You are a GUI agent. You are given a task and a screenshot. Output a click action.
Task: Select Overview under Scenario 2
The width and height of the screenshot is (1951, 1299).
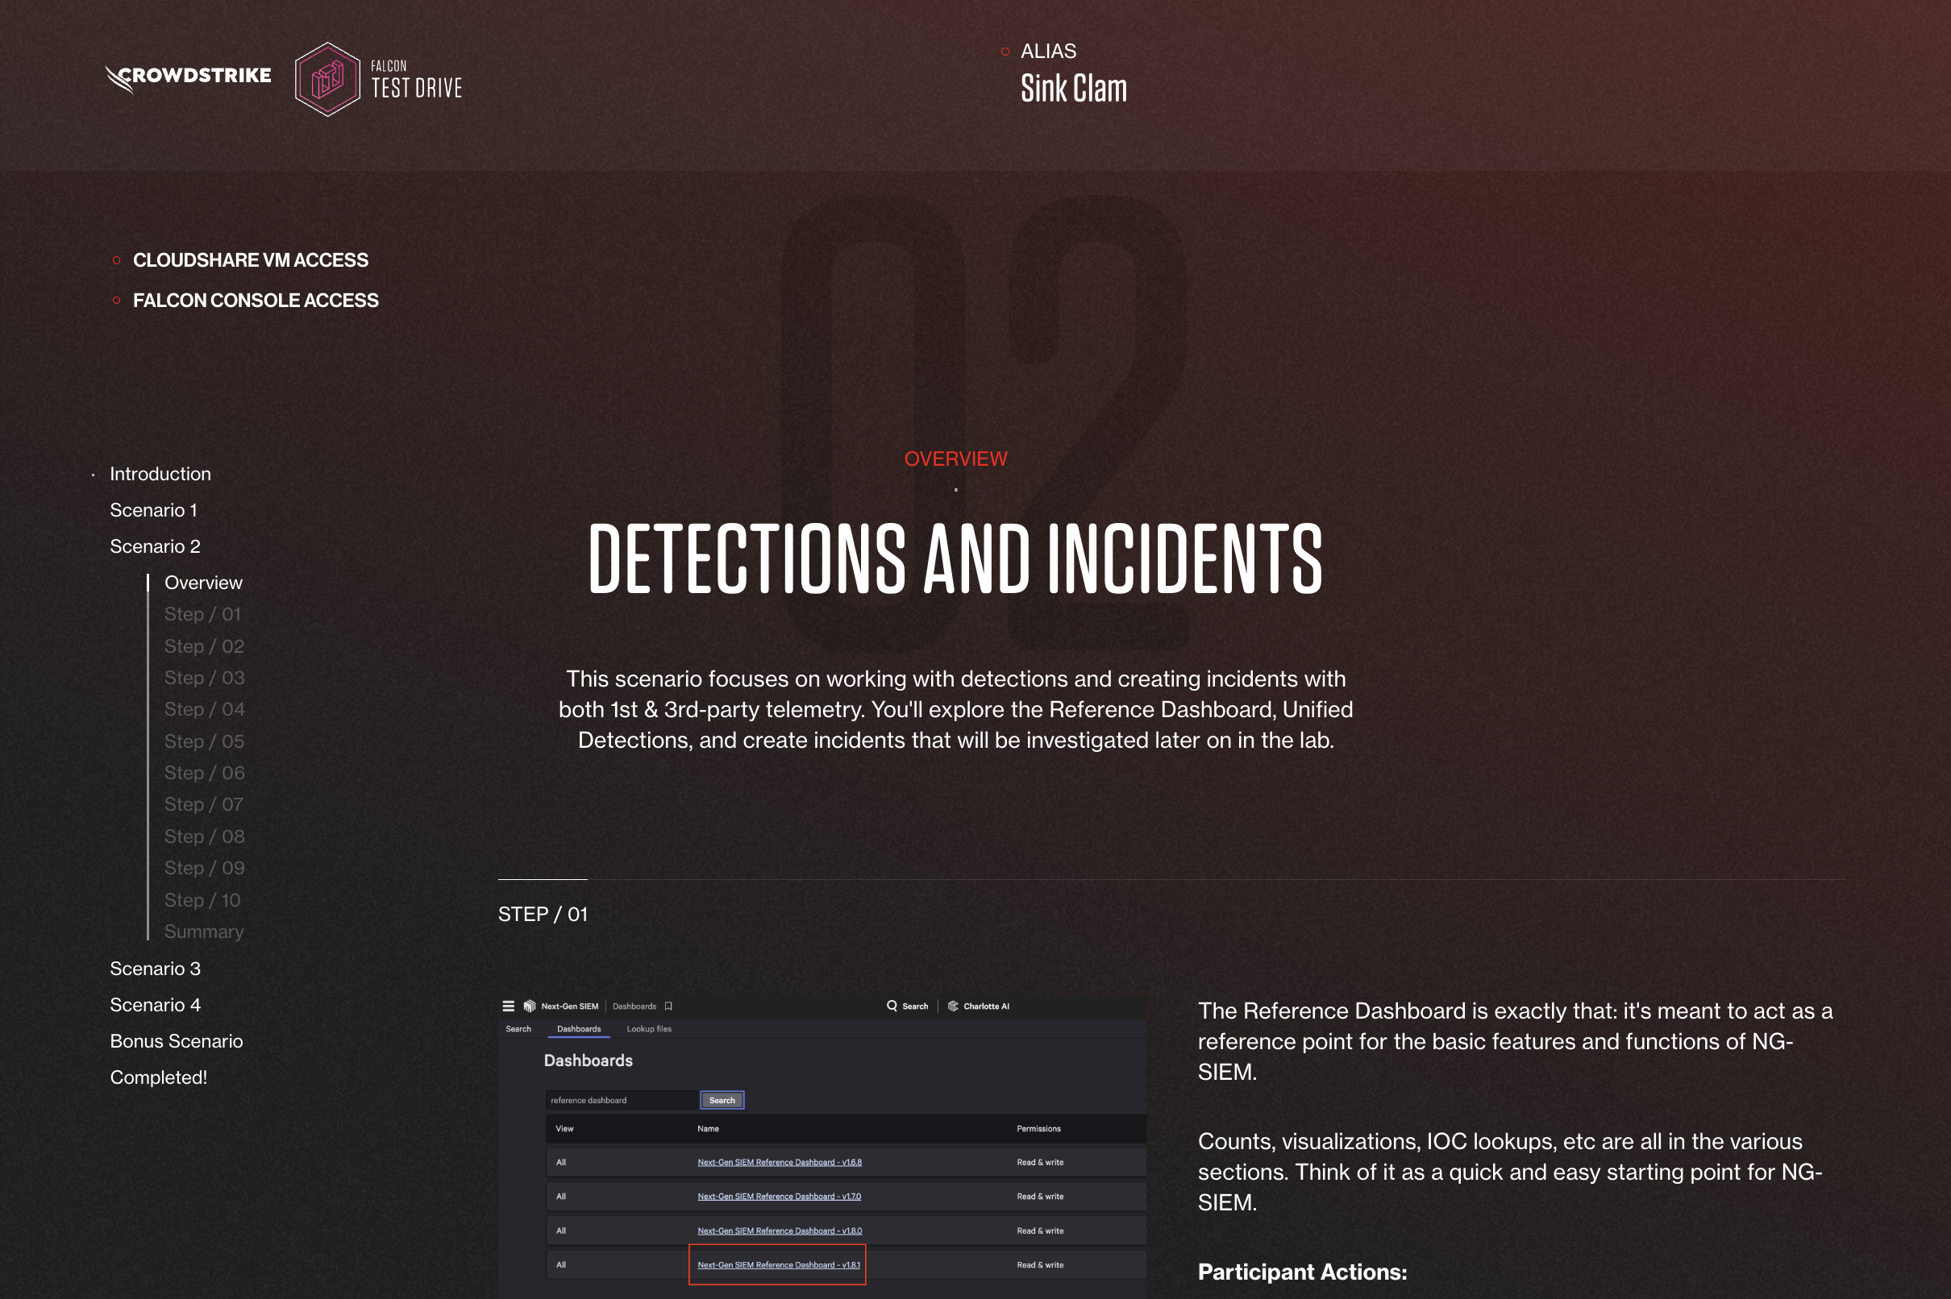pos(203,583)
